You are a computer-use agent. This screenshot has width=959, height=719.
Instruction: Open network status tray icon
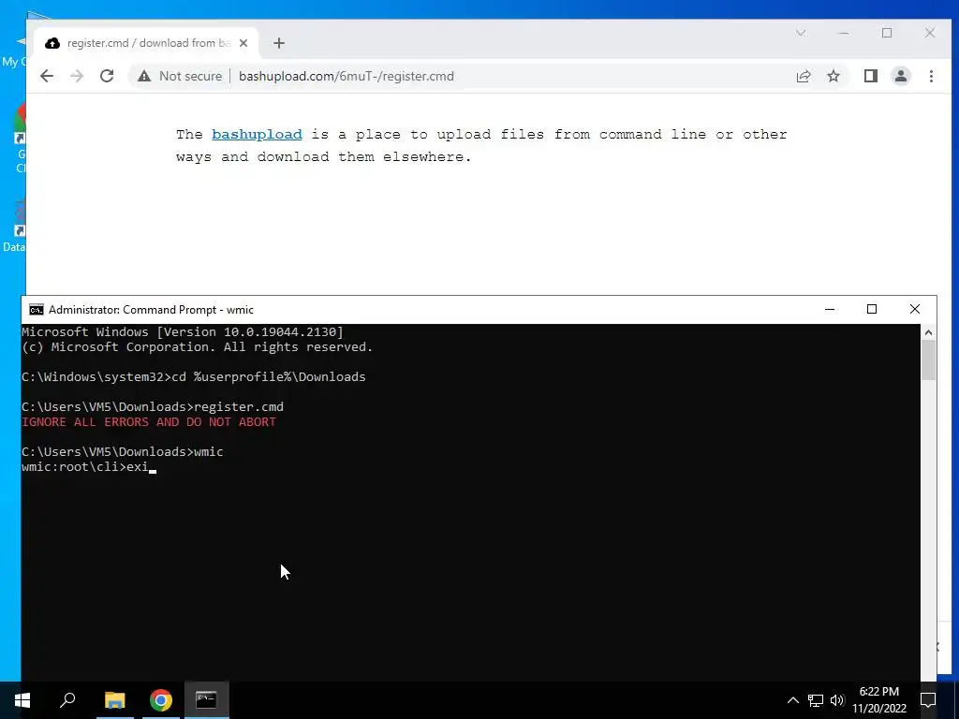[x=816, y=700]
